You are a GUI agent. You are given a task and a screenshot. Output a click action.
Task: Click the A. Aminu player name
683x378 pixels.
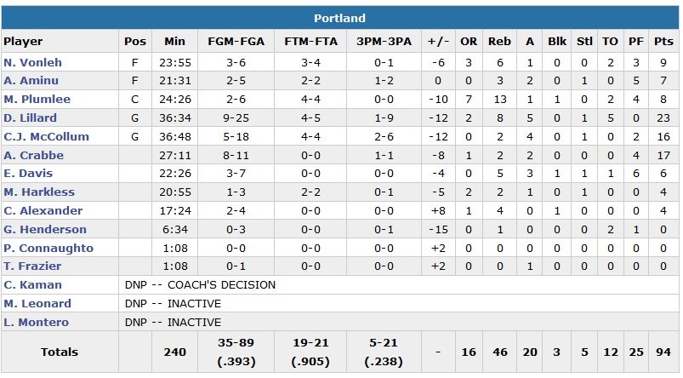click(x=31, y=81)
